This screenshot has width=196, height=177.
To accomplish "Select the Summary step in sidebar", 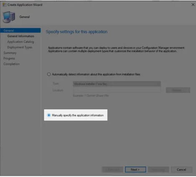I will point(10,53).
